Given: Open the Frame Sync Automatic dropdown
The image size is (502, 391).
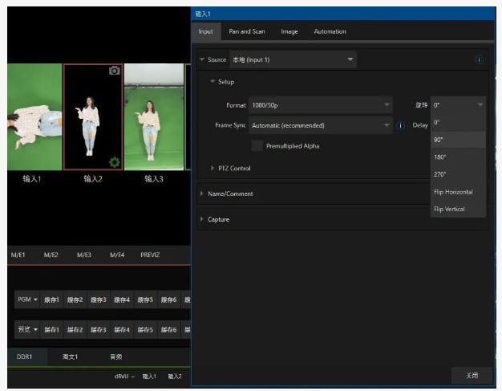Looking at the screenshot, I should point(320,125).
